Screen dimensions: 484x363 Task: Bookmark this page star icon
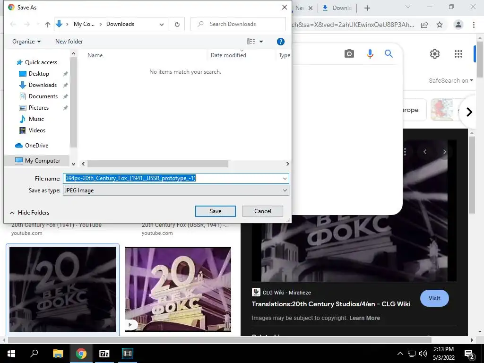pos(440,25)
